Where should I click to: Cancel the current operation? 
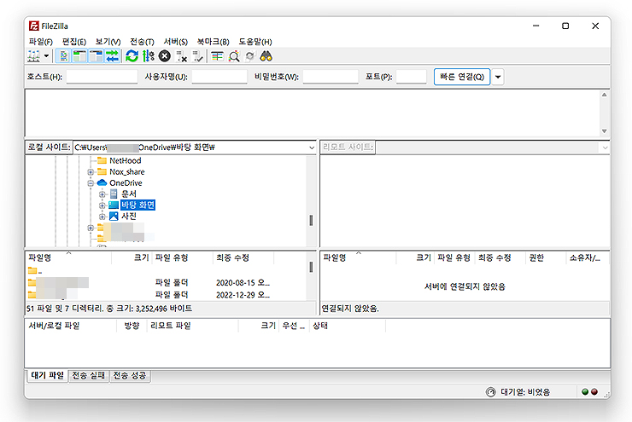tap(165, 56)
